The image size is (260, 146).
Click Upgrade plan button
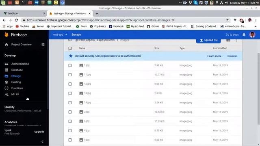pos(39,131)
